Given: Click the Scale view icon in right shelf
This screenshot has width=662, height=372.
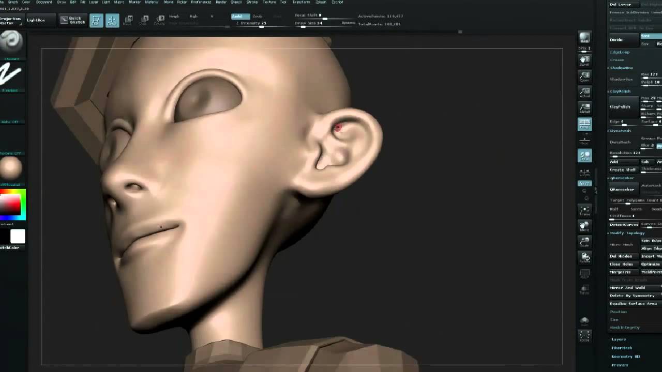Looking at the screenshot, I should coord(584,241).
